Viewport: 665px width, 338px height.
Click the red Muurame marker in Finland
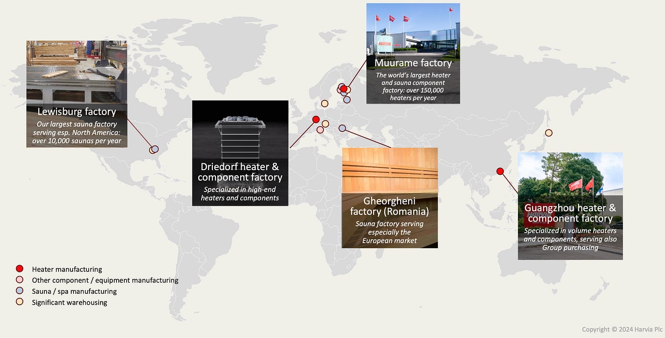click(344, 89)
